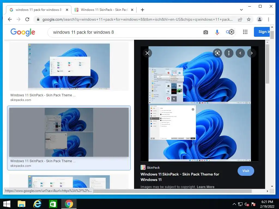Go back to the previous page
Viewport: 279px width, 209px height.
[10, 19]
